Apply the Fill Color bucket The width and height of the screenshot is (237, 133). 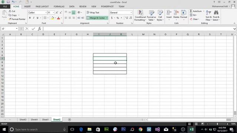point(53,18)
